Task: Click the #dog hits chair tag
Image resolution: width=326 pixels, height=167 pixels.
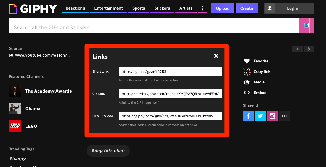Action: (x=108, y=151)
